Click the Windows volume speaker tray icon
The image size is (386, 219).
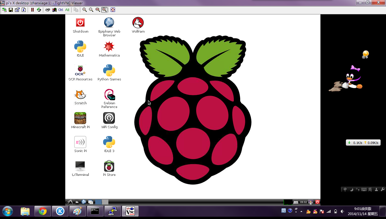(342, 211)
